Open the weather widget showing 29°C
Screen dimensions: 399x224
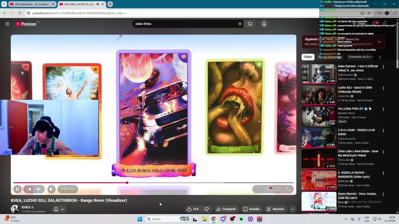coord(12,219)
